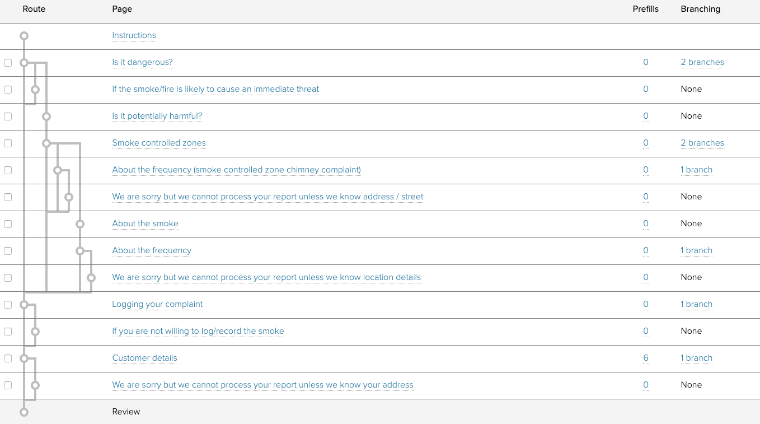
Task: Click route node for Instructions page
Action: pyautogui.click(x=24, y=36)
